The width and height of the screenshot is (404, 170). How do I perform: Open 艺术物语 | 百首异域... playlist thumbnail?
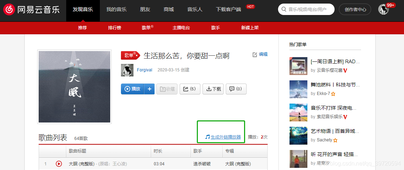(x=298, y=136)
